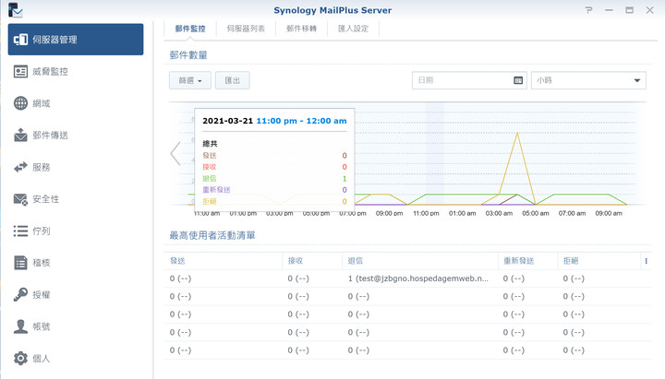
Task: Sort by the 重新發送 column header
Action: (x=527, y=261)
